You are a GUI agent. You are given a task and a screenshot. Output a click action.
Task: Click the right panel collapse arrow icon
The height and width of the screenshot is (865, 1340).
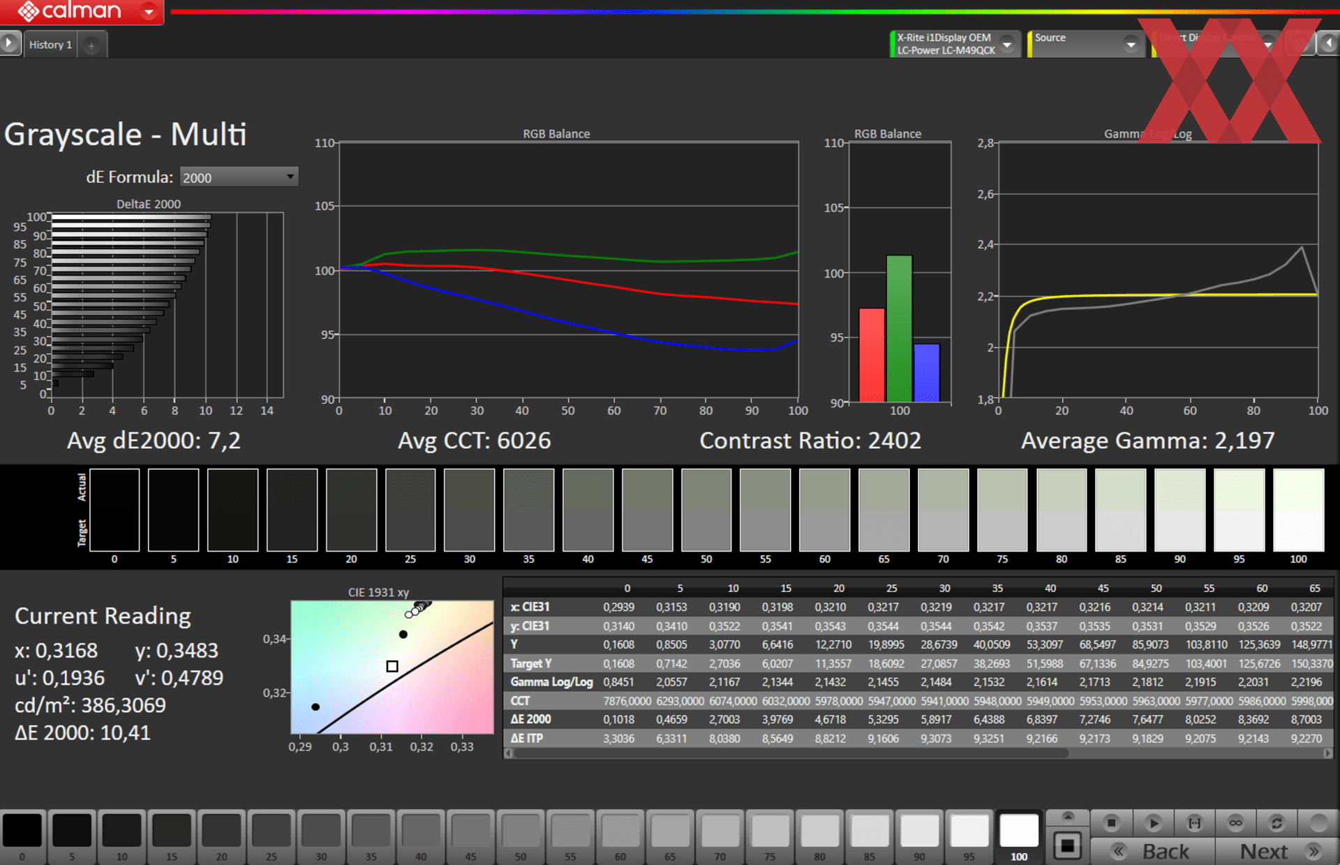[1328, 43]
